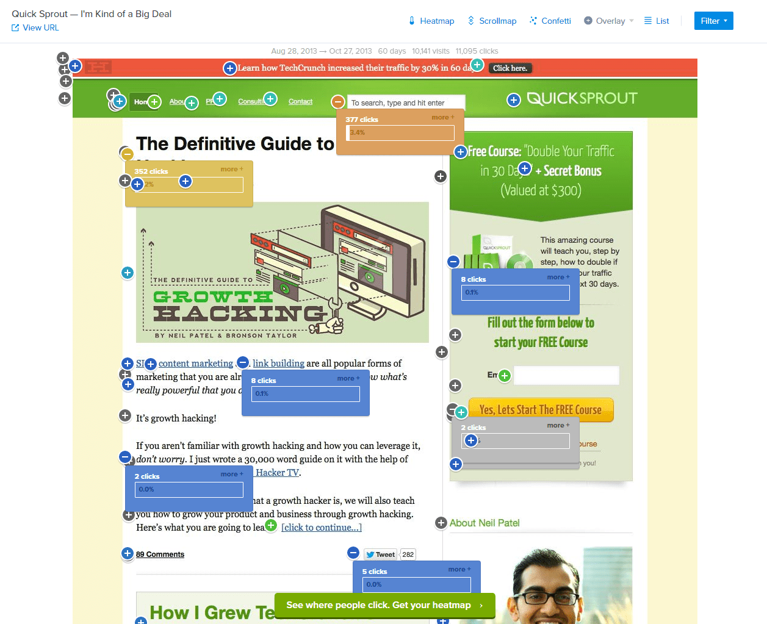Expand blue plus marker before content marketing link
This screenshot has width=767, height=624.
point(151,365)
